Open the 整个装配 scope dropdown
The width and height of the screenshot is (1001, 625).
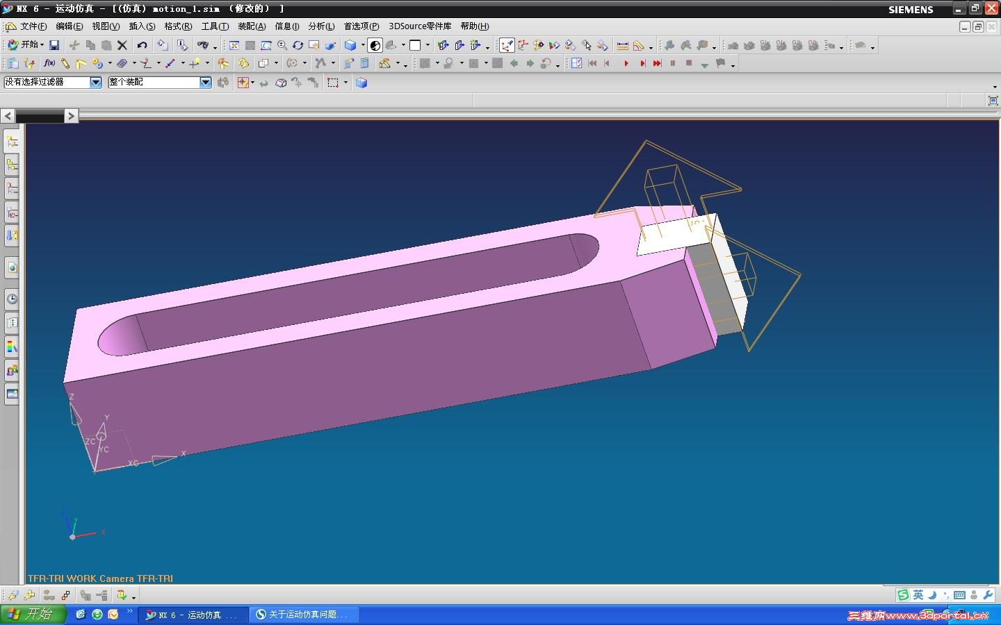click(x=205, y=82)
